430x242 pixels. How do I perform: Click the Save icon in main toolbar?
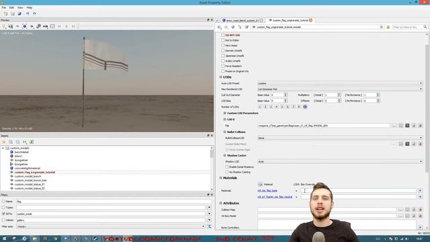coord(19,13)
